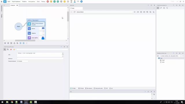
Task: Click first icon in element properties toolbar
Action: pyautogui.click(x=158, y=8)
